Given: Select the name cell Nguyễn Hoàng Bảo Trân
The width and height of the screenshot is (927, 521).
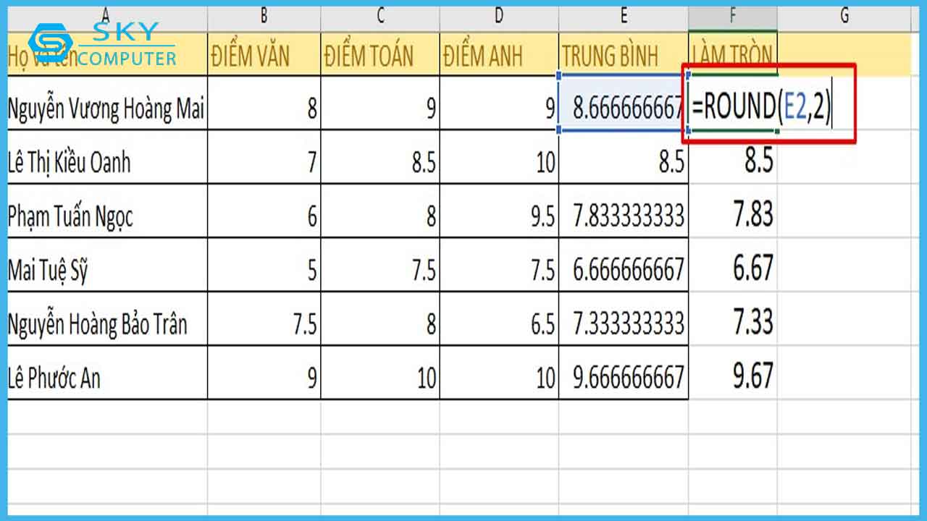Looking at the screenshot, I should tap(107, 318).
